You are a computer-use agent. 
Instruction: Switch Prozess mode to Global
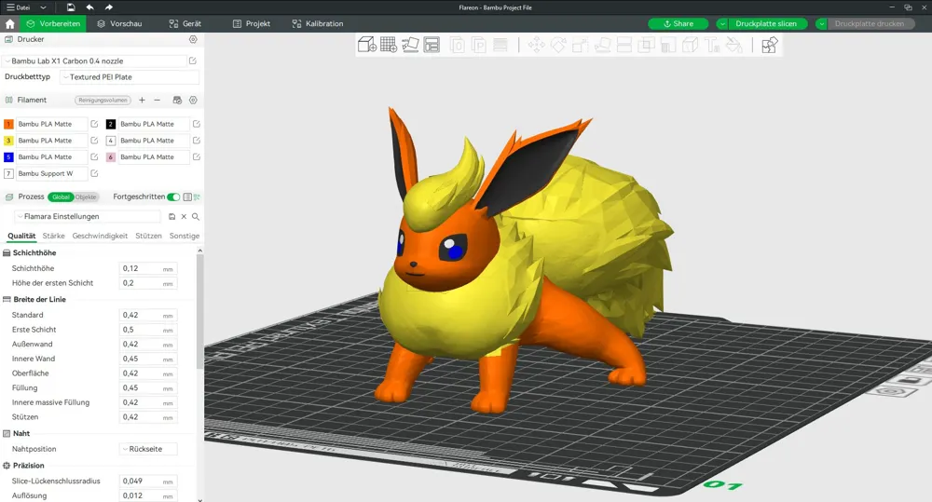[61, 197]
